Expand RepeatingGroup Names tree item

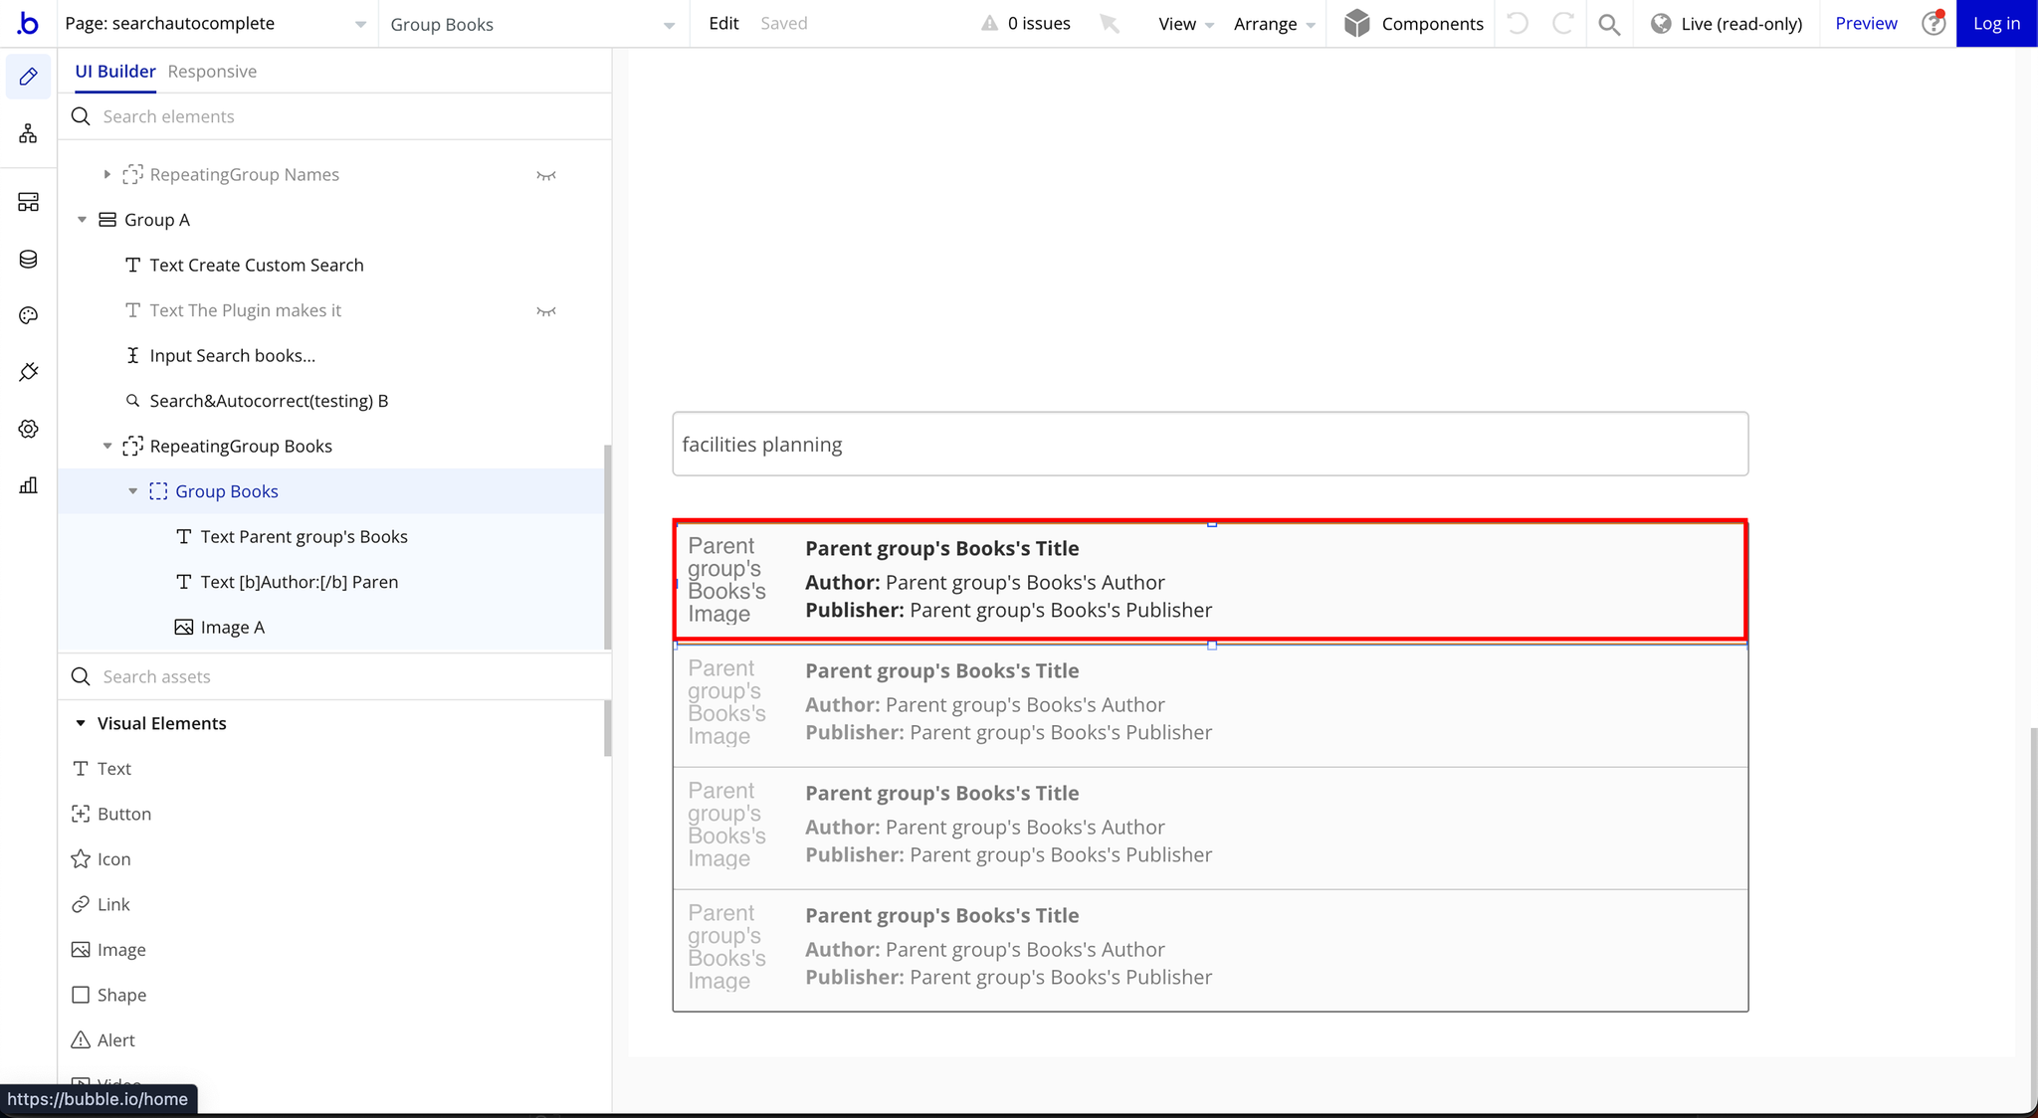(x=107, y=175)
